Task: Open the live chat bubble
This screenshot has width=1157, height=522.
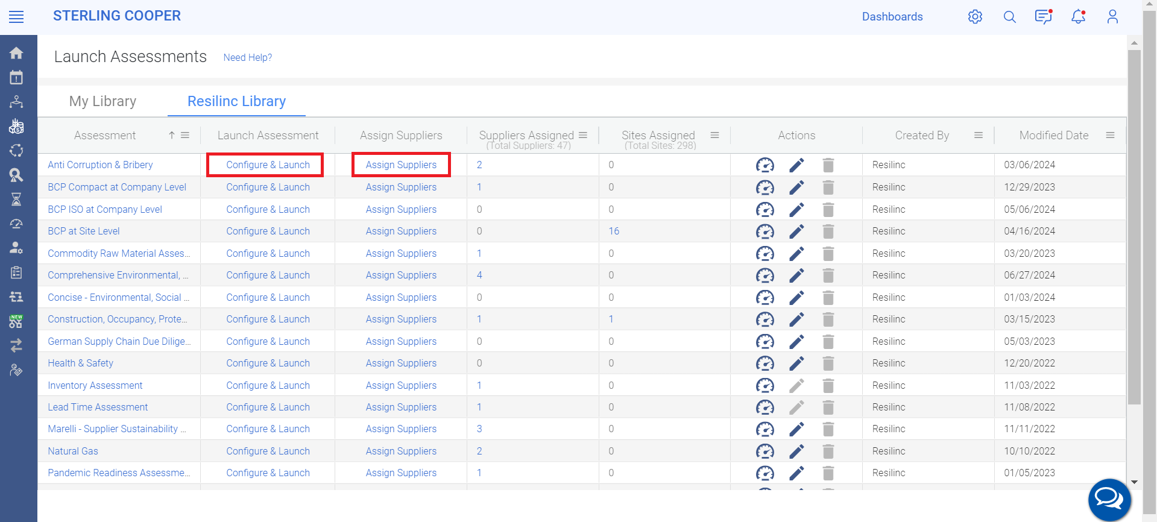Action: (x=1109, y=499)
